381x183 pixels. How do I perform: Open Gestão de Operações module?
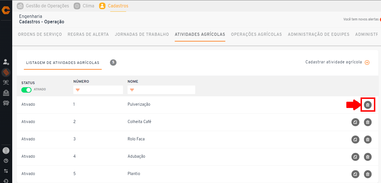[43, 6]
